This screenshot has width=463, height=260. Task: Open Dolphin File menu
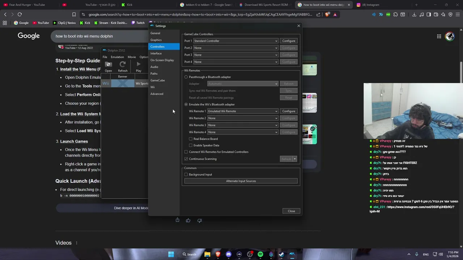[105, 57]
